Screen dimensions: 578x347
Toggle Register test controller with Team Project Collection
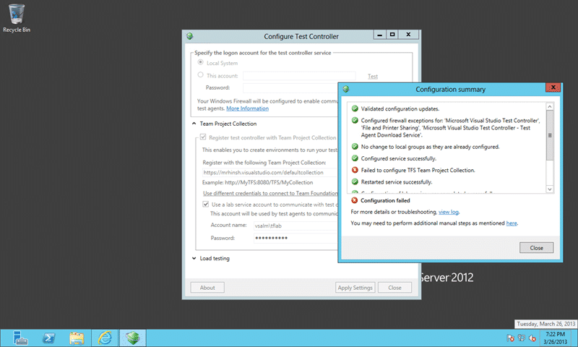(203, 137)
